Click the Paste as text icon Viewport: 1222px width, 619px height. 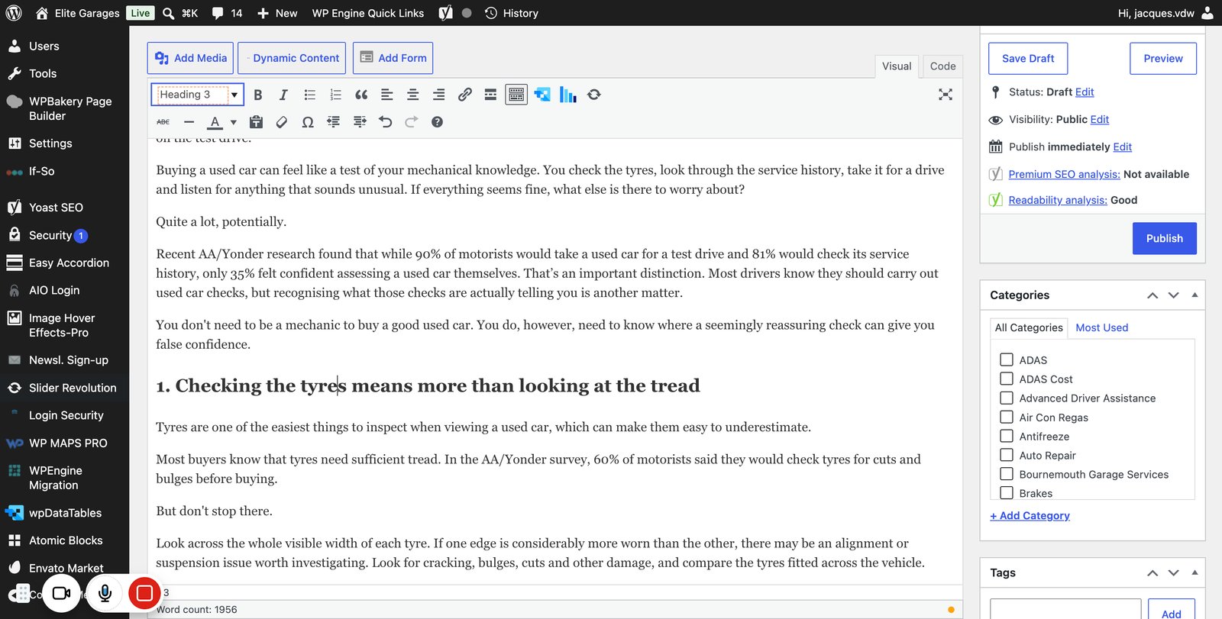tap(256, 122)
